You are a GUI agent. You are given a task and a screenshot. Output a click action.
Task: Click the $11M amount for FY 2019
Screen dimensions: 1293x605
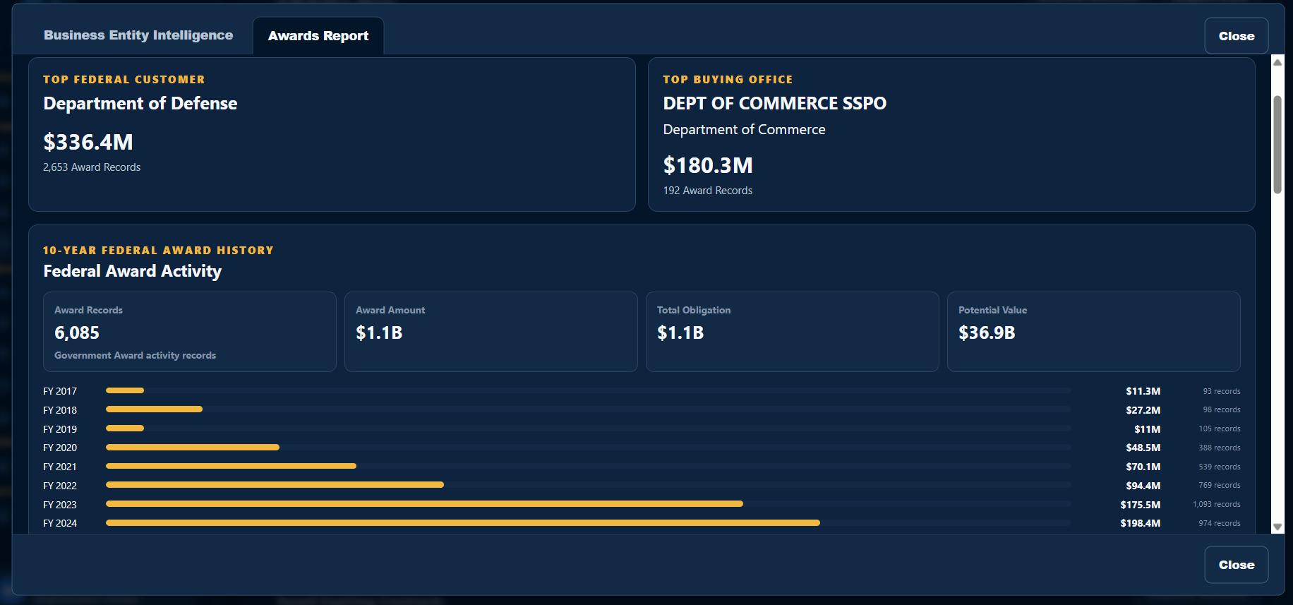1147,429
